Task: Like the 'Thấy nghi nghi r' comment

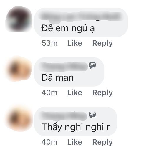Action: (x=75, y=142)
